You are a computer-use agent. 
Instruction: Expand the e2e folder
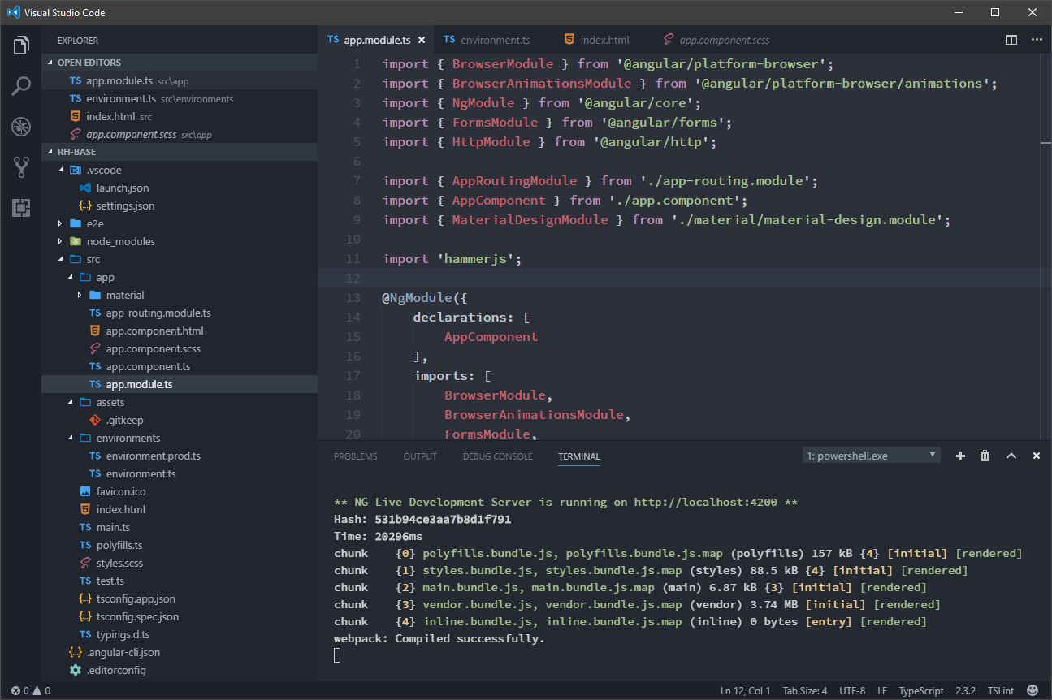pyautogui.click(x=60, y=223)
